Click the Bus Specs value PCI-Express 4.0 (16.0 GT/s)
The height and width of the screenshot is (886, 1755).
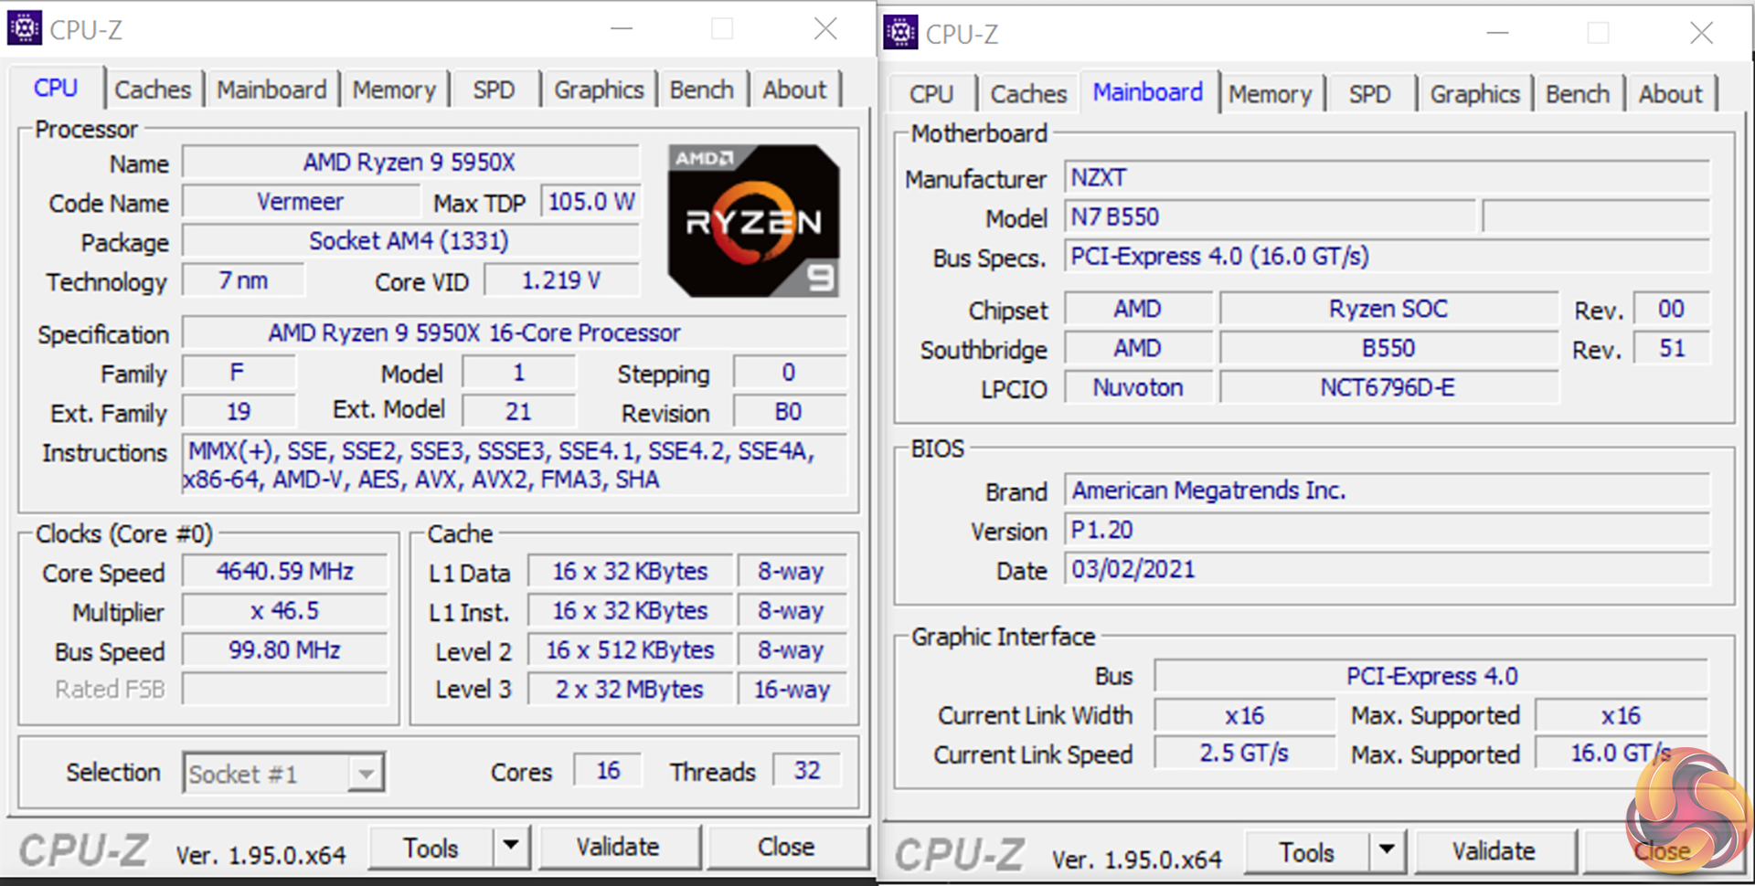(1387, 256)
